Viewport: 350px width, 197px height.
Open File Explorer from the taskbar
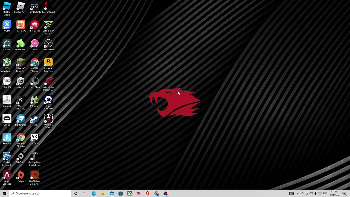(x=103, y=193)
